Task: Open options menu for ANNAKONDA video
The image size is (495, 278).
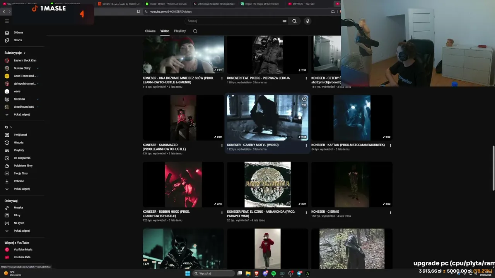Action: coord(306,212)
